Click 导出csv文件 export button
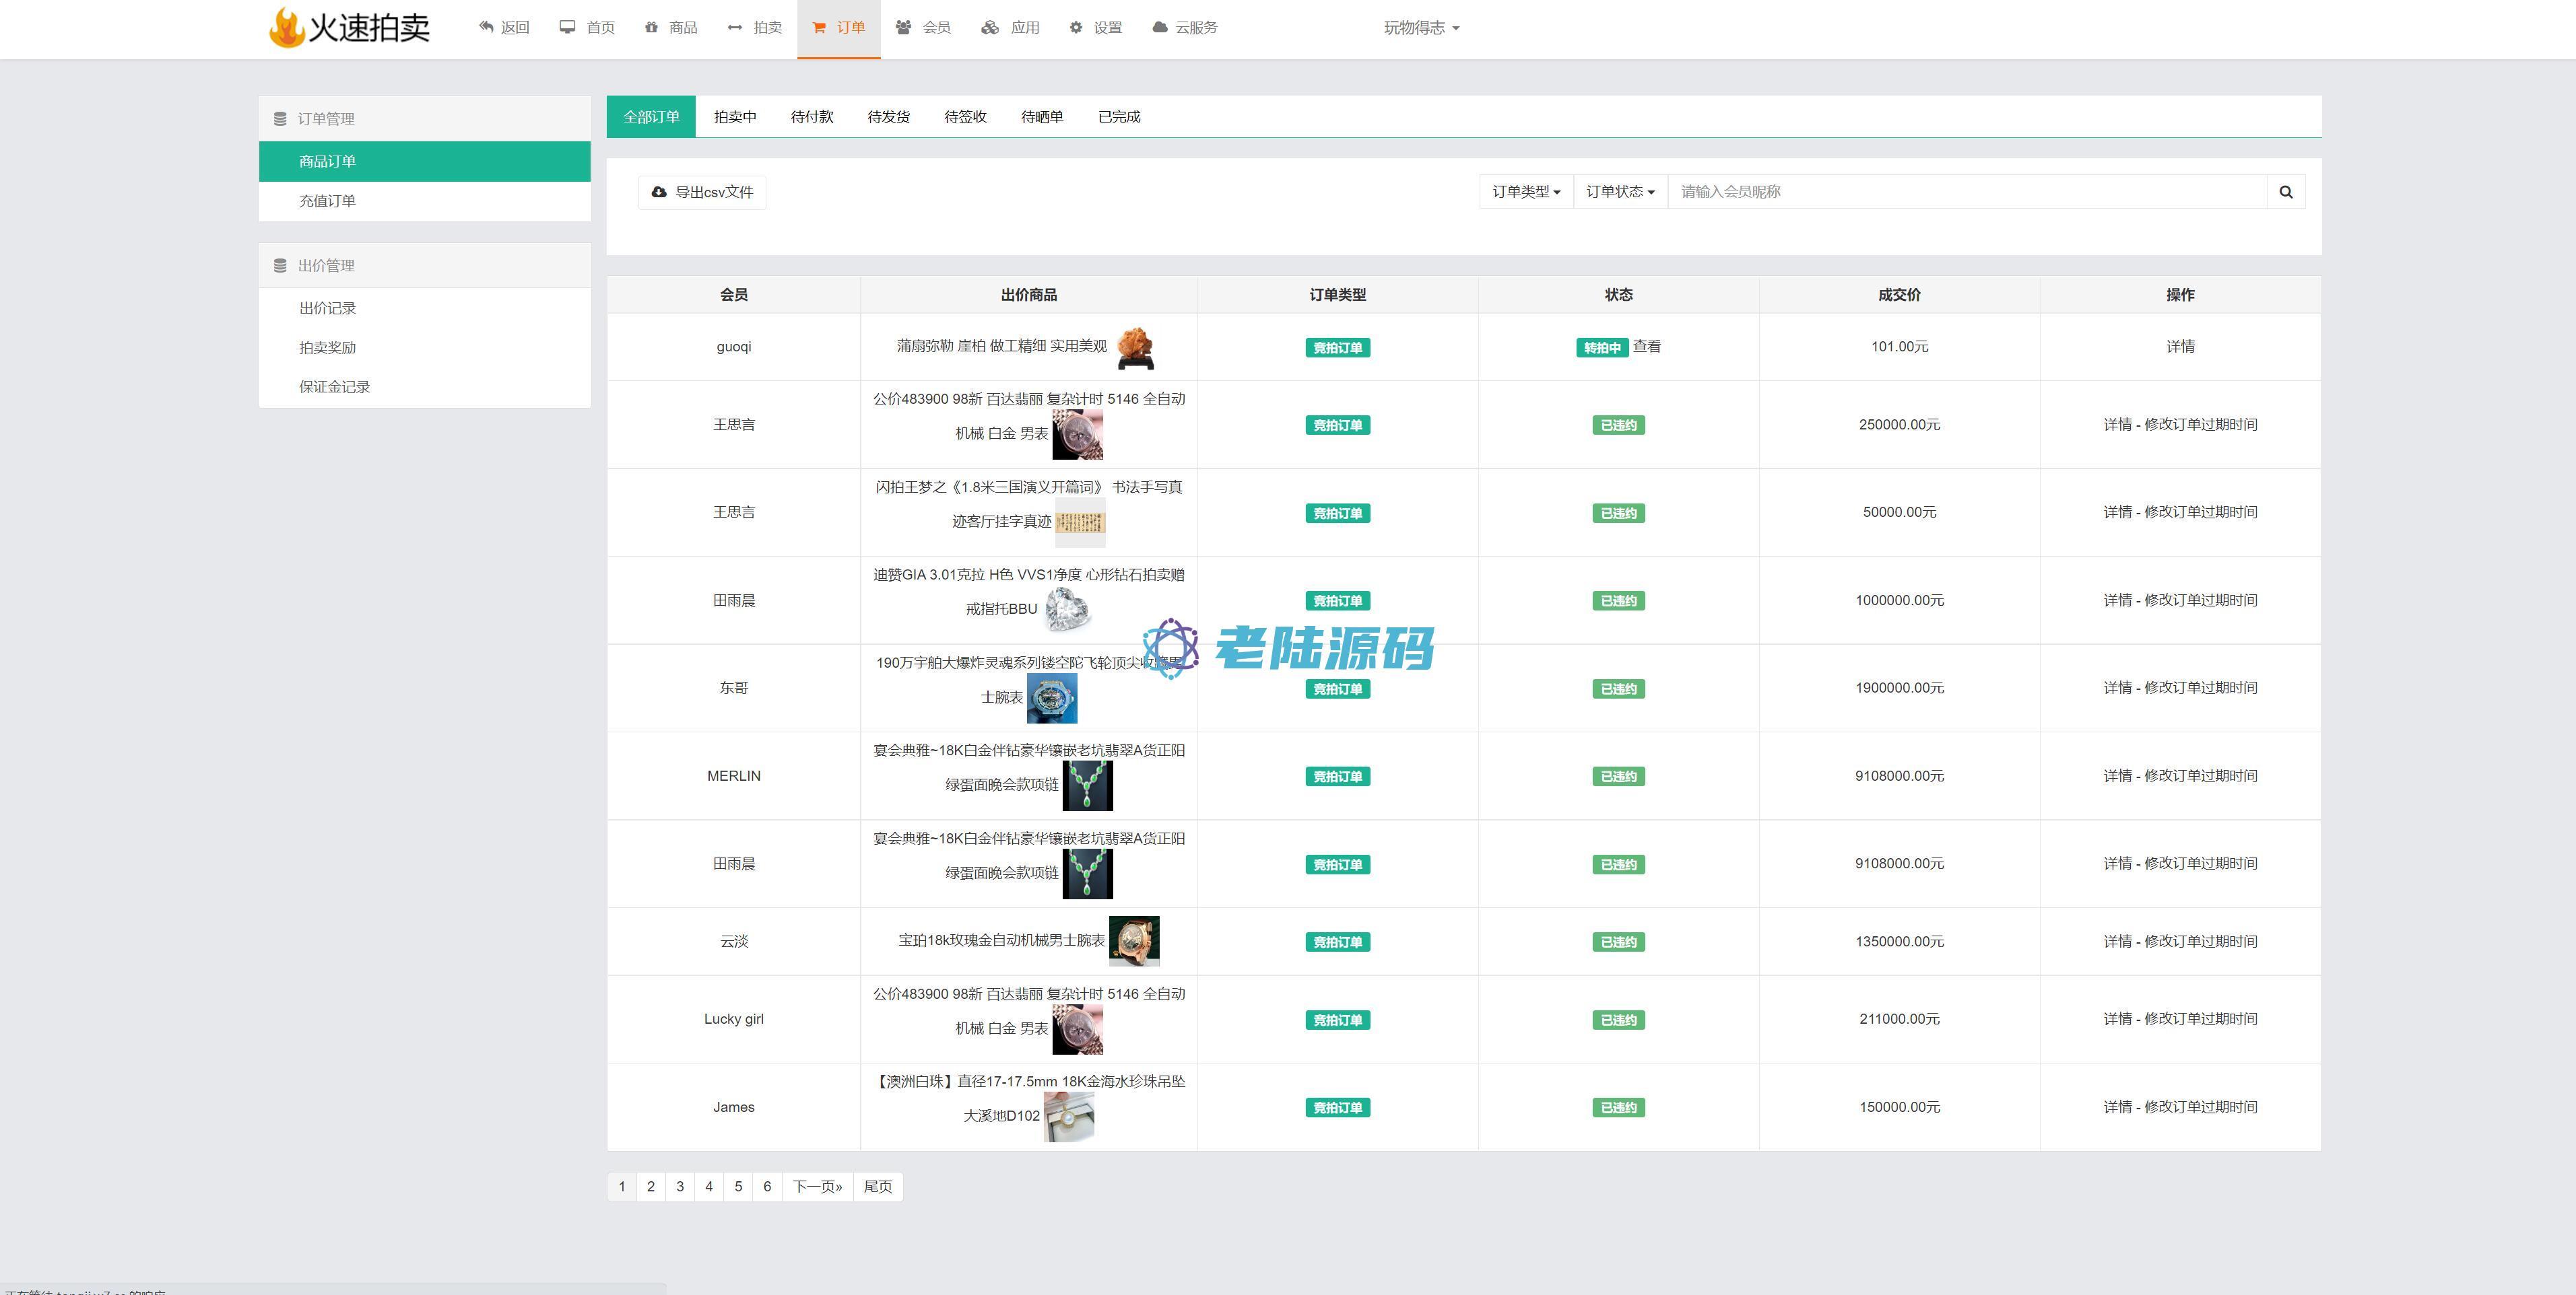This screenshot has width=2576, height=1295. [x=702, y=192]
